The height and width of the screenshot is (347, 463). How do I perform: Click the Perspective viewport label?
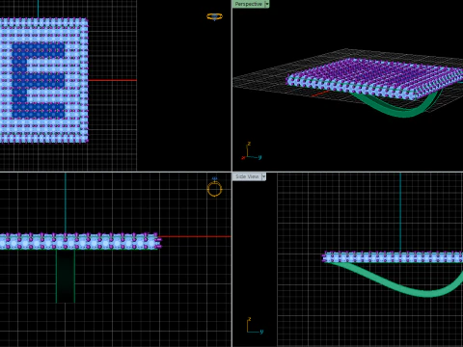[248, 4]
